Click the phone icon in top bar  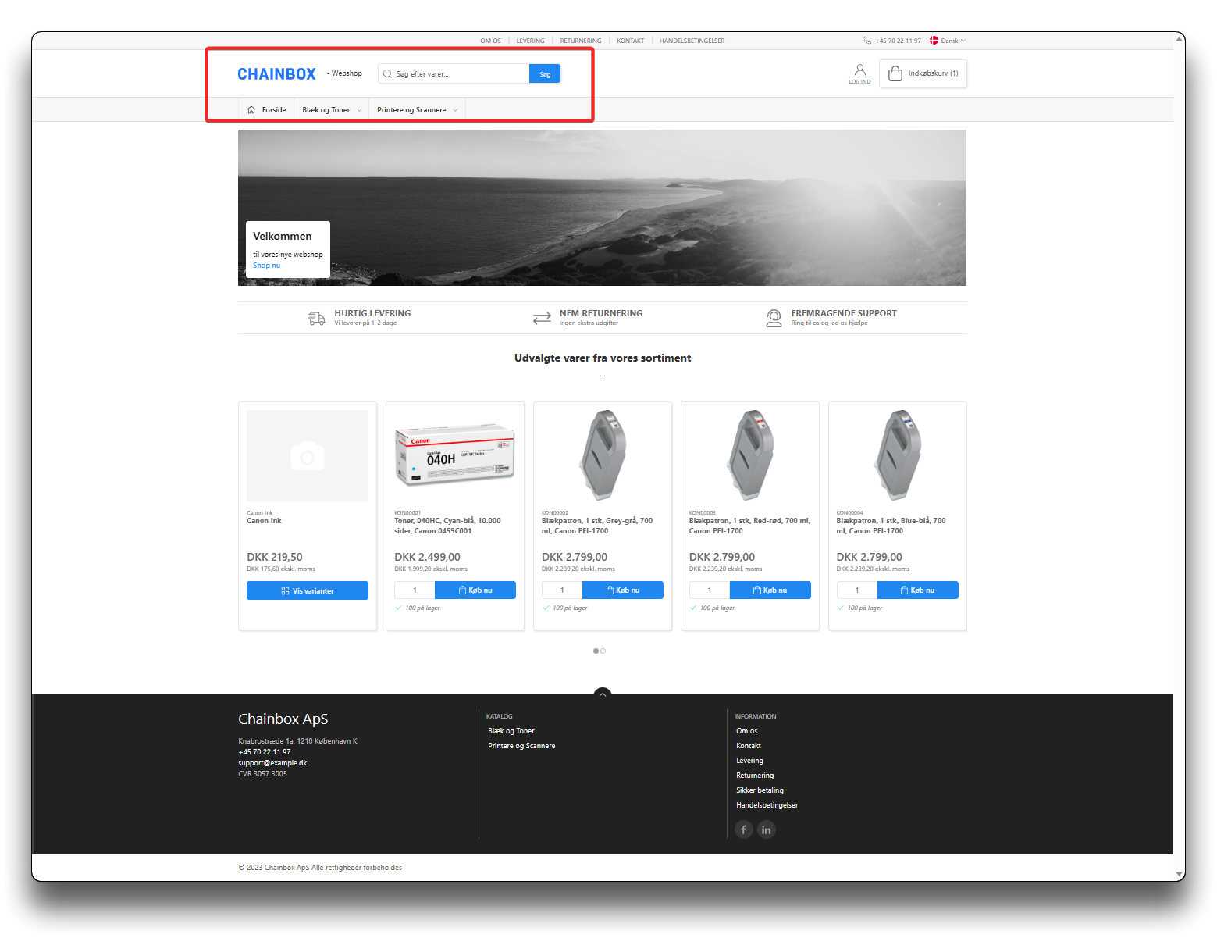(x=867, y=41)
